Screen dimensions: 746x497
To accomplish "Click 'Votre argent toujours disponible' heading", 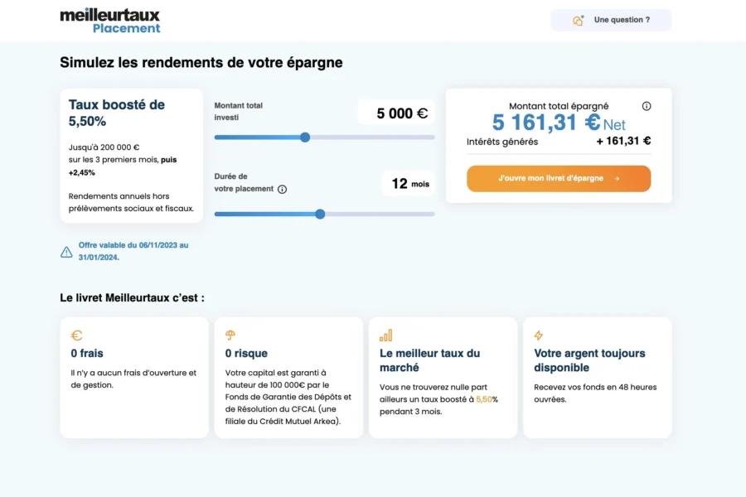I will point(589,360).
